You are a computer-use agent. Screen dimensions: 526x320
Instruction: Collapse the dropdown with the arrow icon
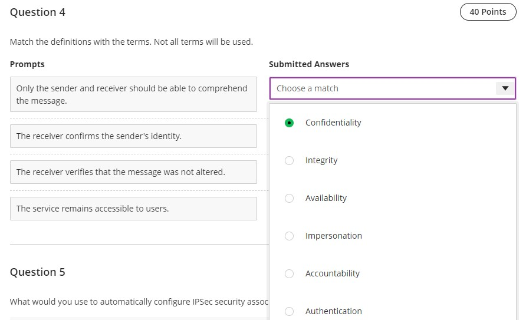pyautogui.click(x=505, y=88)
